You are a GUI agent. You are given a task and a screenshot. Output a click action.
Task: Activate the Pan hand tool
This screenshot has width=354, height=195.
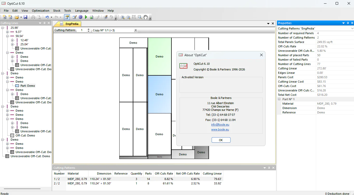(x=145, y=17)
